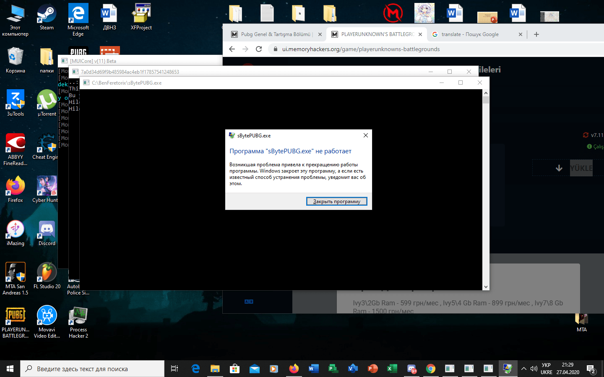The width and height of the screenshot is (604, 377).
Task: Open the red M logo desktop icon
Action: (x=393, y=13)
